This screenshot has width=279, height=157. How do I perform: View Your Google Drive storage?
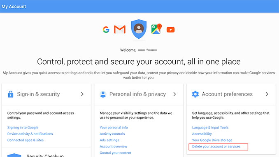coord(212,140)
